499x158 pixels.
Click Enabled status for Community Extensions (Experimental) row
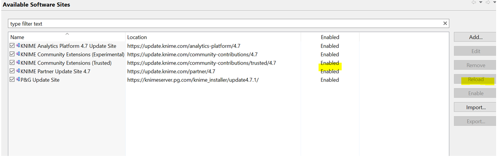pos(330,55)
